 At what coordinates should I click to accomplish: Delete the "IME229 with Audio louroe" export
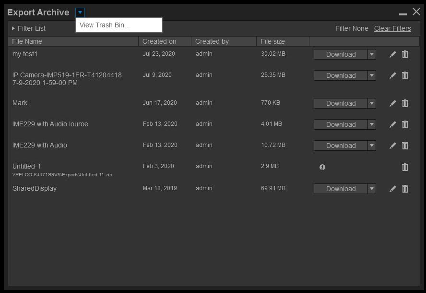405,124
